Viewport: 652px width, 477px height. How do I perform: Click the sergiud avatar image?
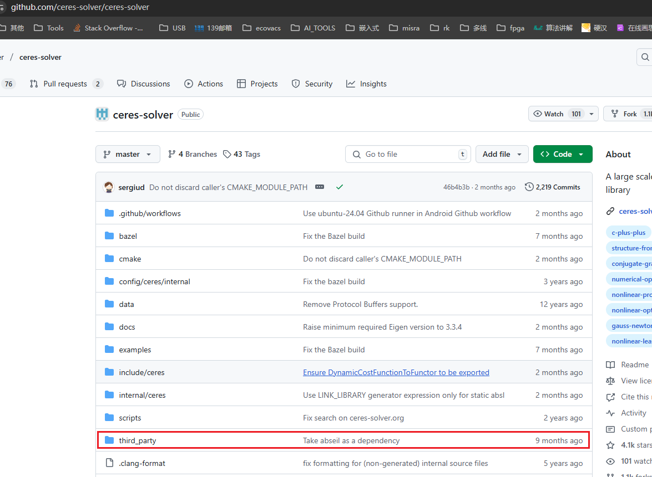(109, 187)
